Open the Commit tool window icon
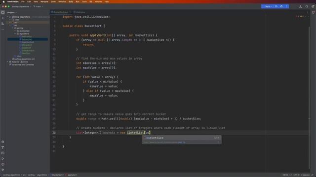 point(3,18)
